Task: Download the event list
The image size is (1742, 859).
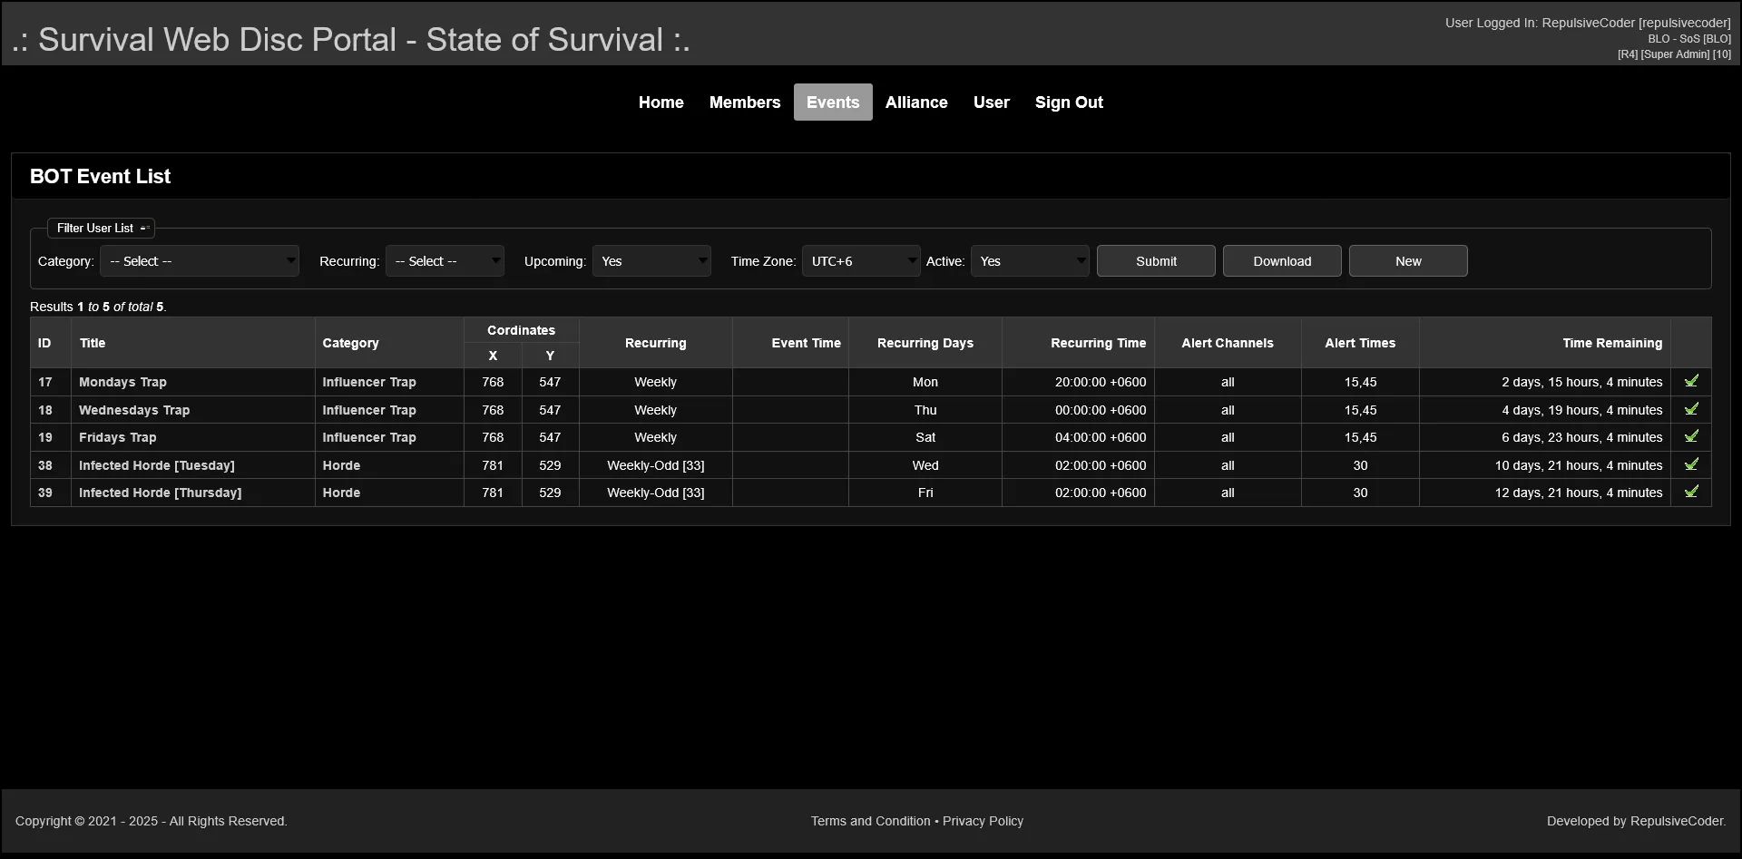Action: coord(1282,261)
